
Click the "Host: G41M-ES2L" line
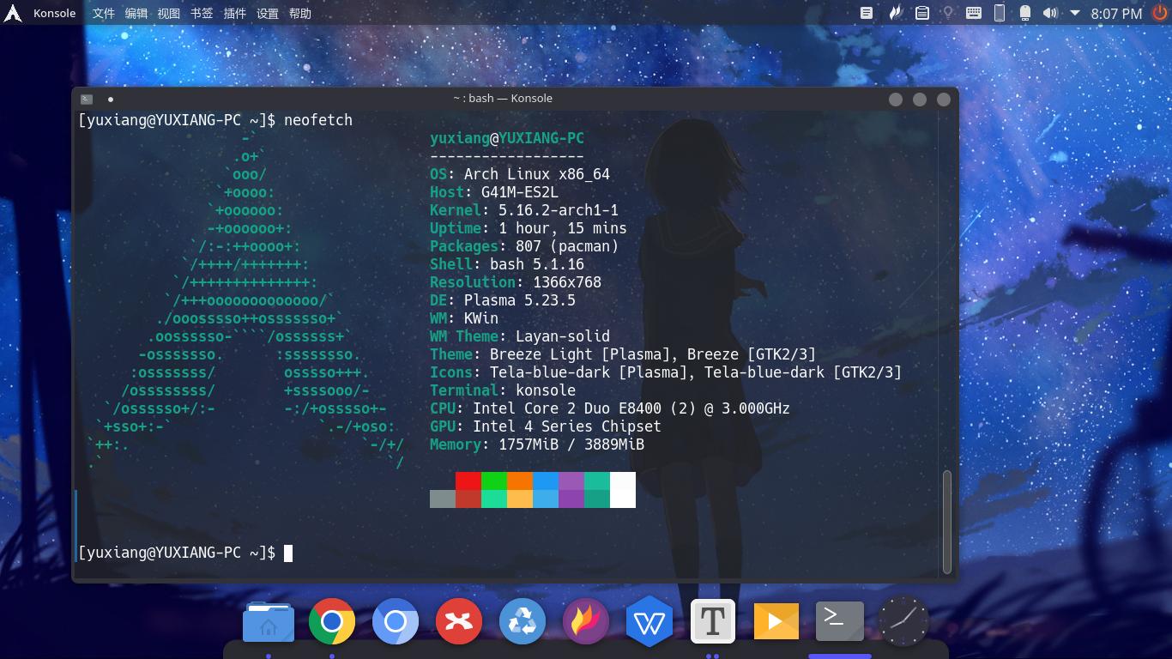click(494, 192)
